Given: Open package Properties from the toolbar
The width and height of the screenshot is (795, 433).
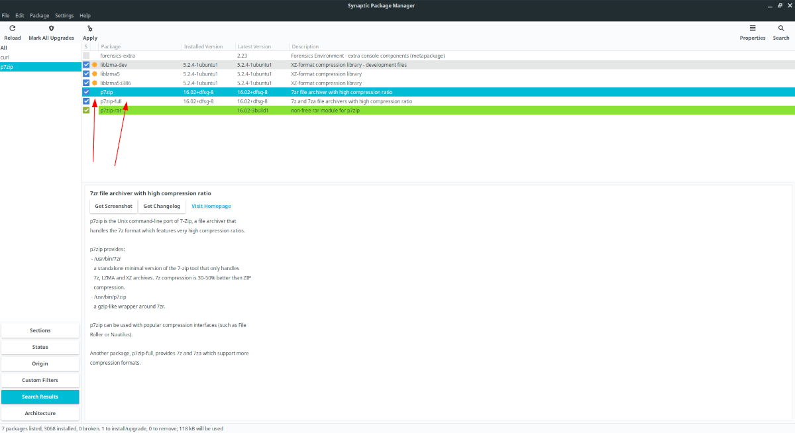Looking at the screenshot, I should click(752, 28).
